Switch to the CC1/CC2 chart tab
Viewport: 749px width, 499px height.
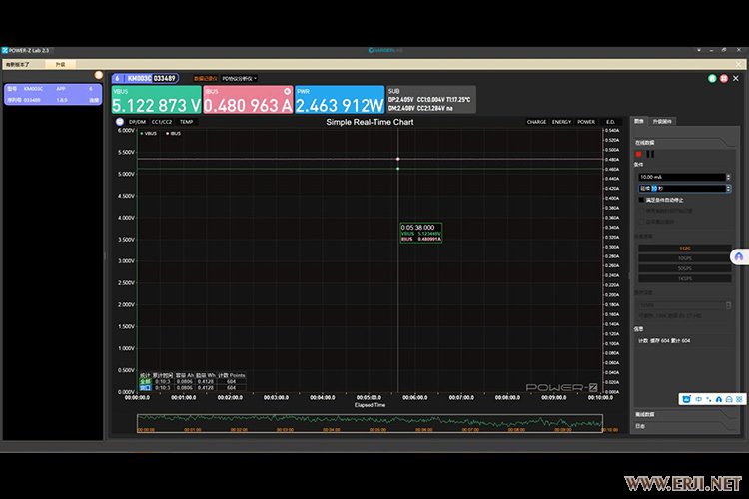[161, 122]
